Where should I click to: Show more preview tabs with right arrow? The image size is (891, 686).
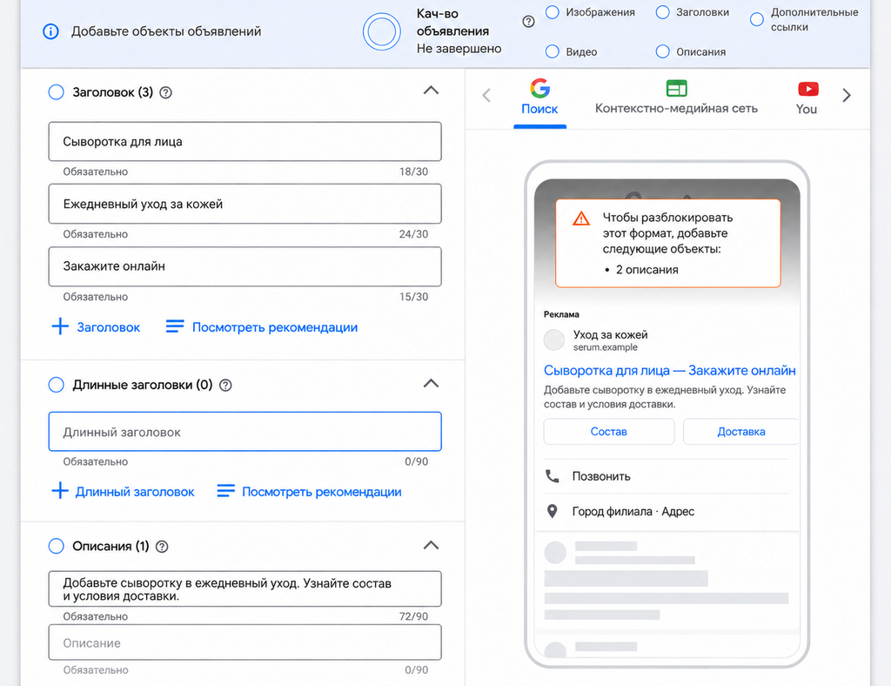click(847, 95)
